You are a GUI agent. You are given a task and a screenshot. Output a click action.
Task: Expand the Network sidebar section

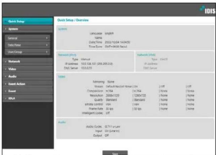[x=28, y=61]
